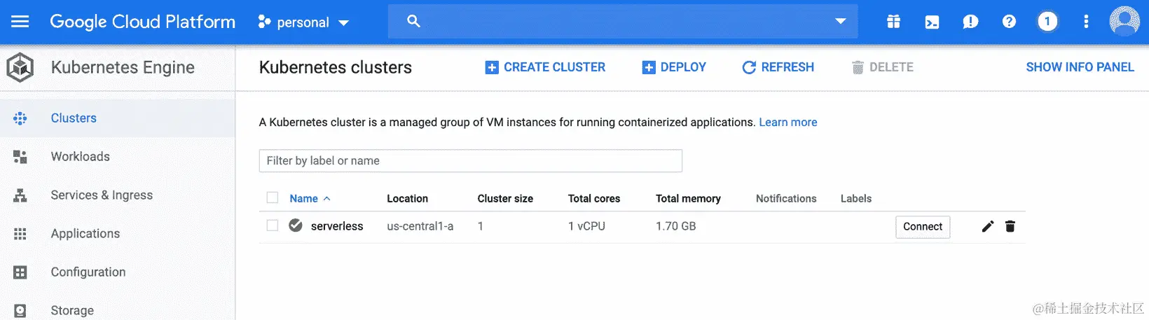Screen dimensions: 1149x320
Task: Delete serverless cluster via trash icon
Action: (1010, 226)
